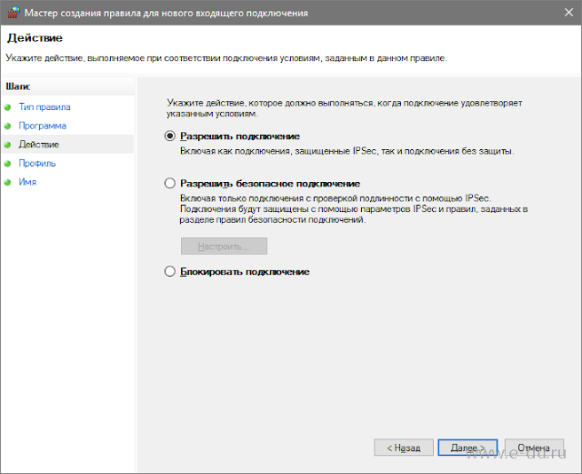Select "Блокировать подключение" radio button
The image size is (582, 474).
(x=170, y=271)
